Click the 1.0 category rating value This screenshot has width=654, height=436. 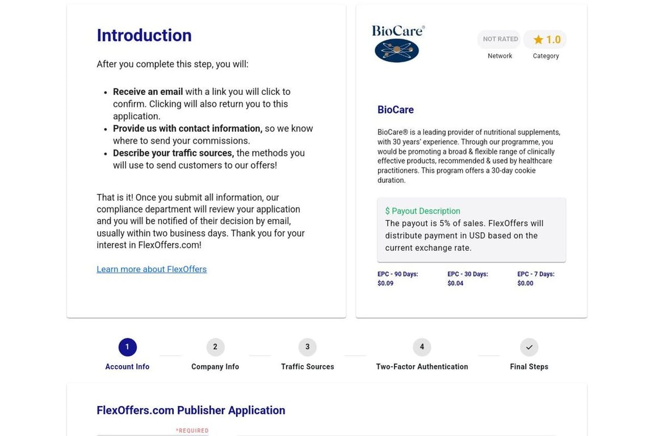pyautogui.click(x=554, y=40)
